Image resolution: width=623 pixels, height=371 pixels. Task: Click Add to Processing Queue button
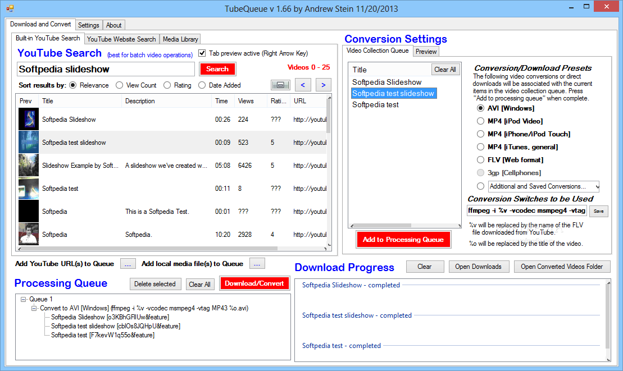tap(403, 240)
